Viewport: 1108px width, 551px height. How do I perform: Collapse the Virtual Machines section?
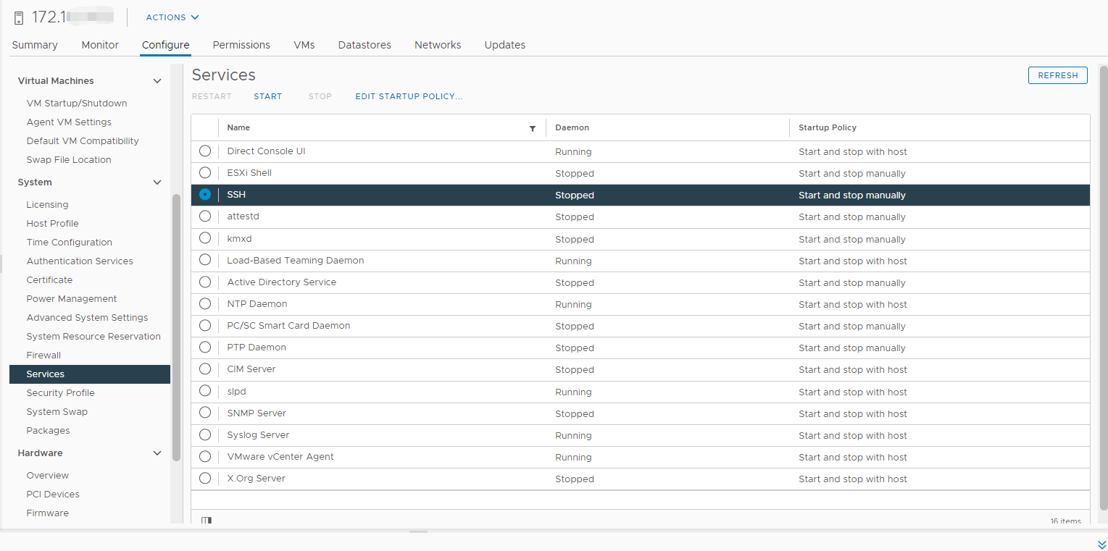pos(157,80)
